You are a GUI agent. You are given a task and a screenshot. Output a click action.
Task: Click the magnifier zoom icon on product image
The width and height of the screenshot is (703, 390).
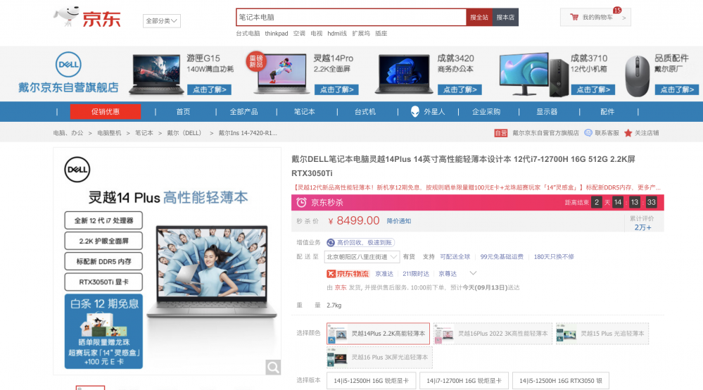tap(273, 367)
